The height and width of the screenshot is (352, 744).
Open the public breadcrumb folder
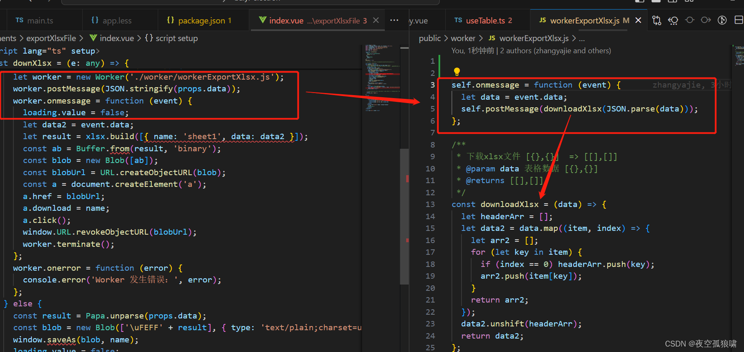tap(430, 38)
